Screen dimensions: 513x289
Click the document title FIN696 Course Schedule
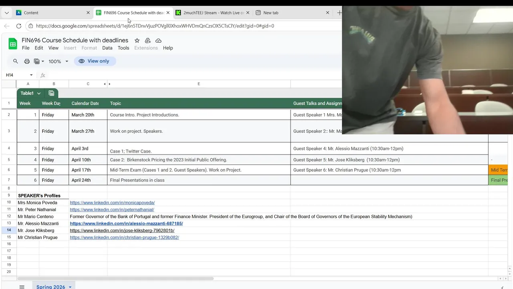coord(75,41)
